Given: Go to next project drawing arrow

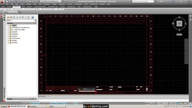Looking at the screenshot, I should point(36,1).
